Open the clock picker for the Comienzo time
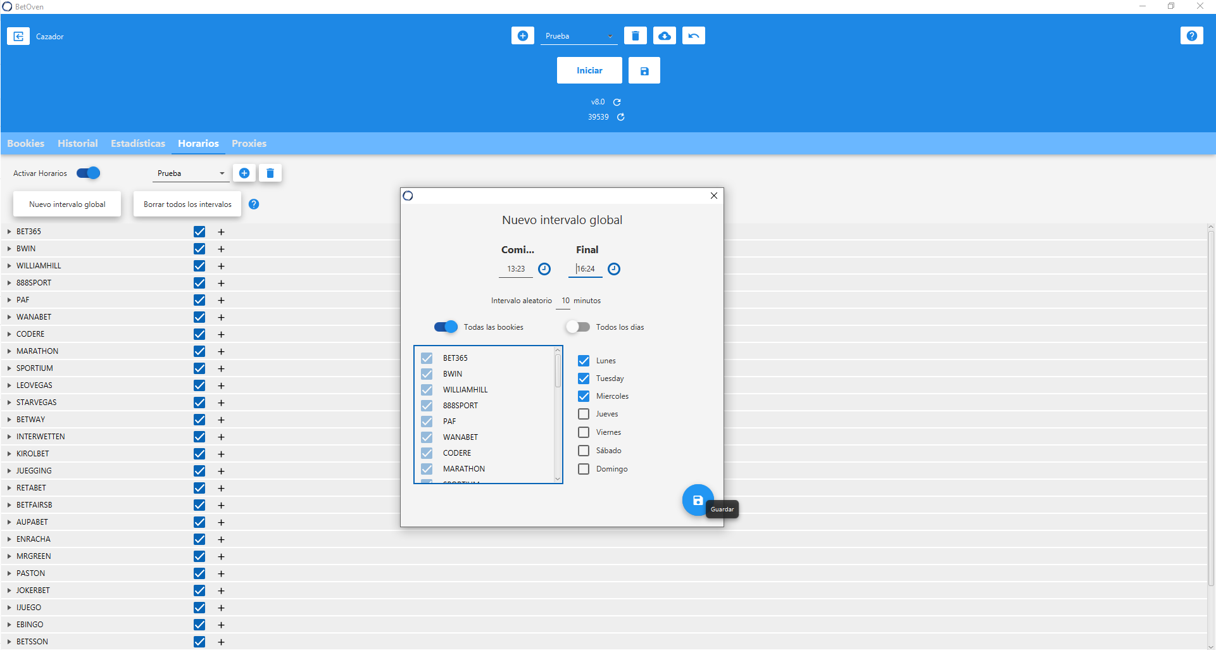1216x650 pixels. click(544, 269)
